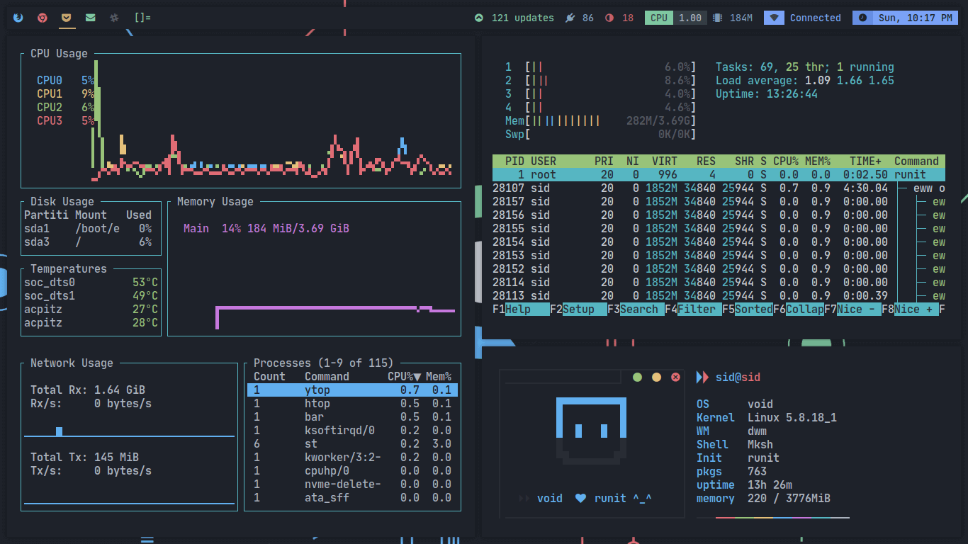Image resolution: width=968 pixels, height=544 pixels.
Task: Launch Chromium from the top bar
Action: coord(42,18)
